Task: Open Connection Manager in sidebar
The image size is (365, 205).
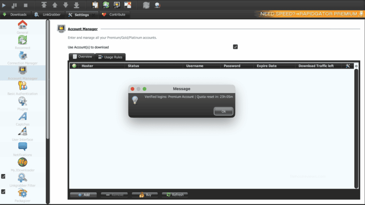Action: pyautogui.click(x=22, y=58)
